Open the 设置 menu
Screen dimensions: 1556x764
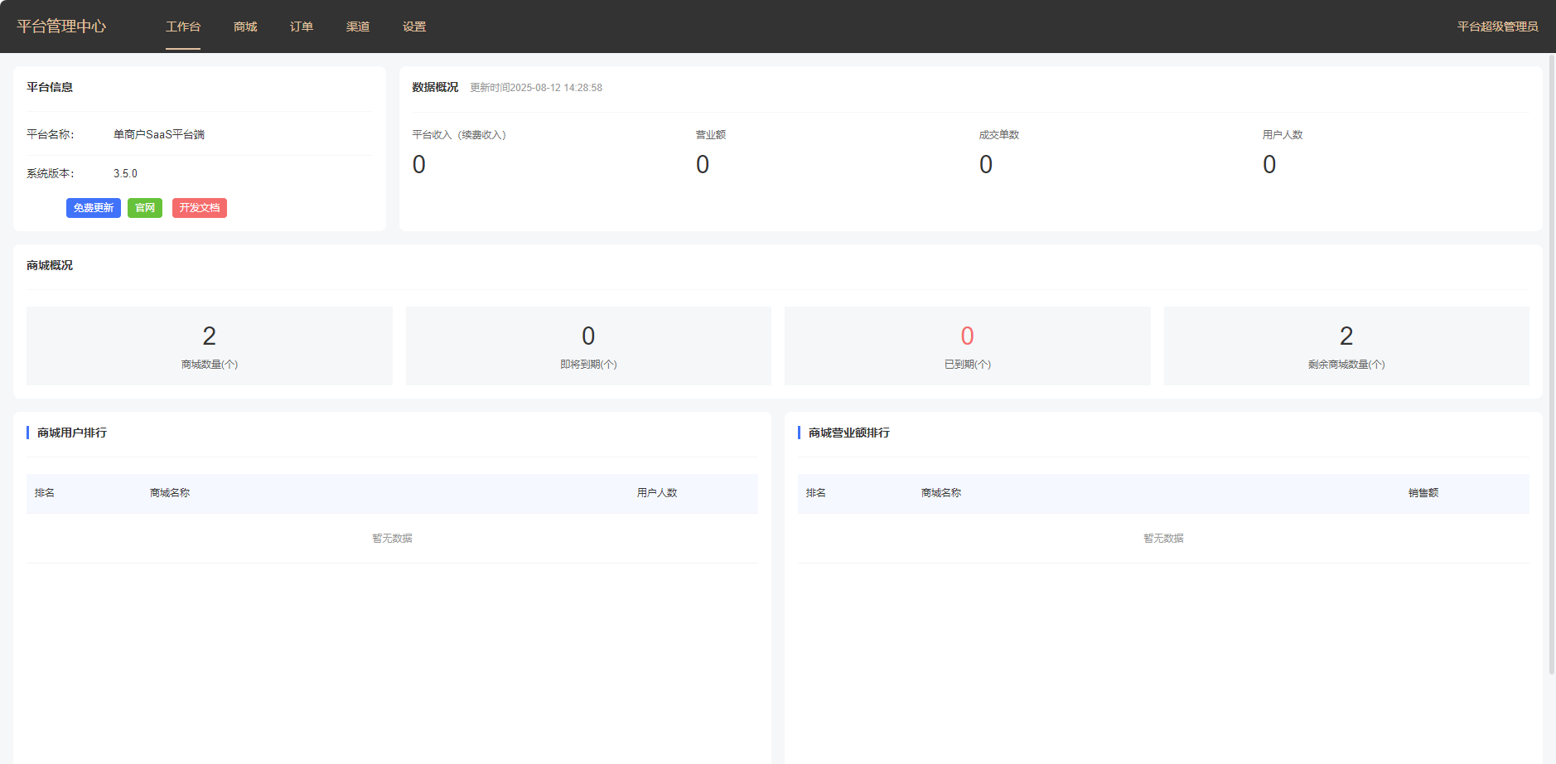[414, 27]
